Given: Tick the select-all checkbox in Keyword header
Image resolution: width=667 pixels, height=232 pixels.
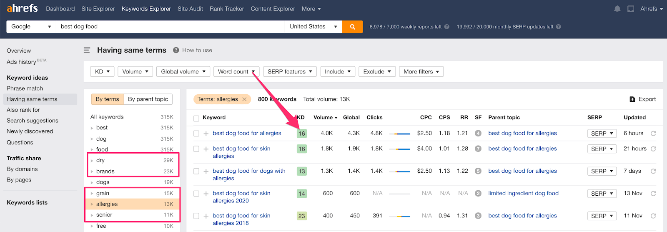Looking at the screenshot, I should coord(196,118).
